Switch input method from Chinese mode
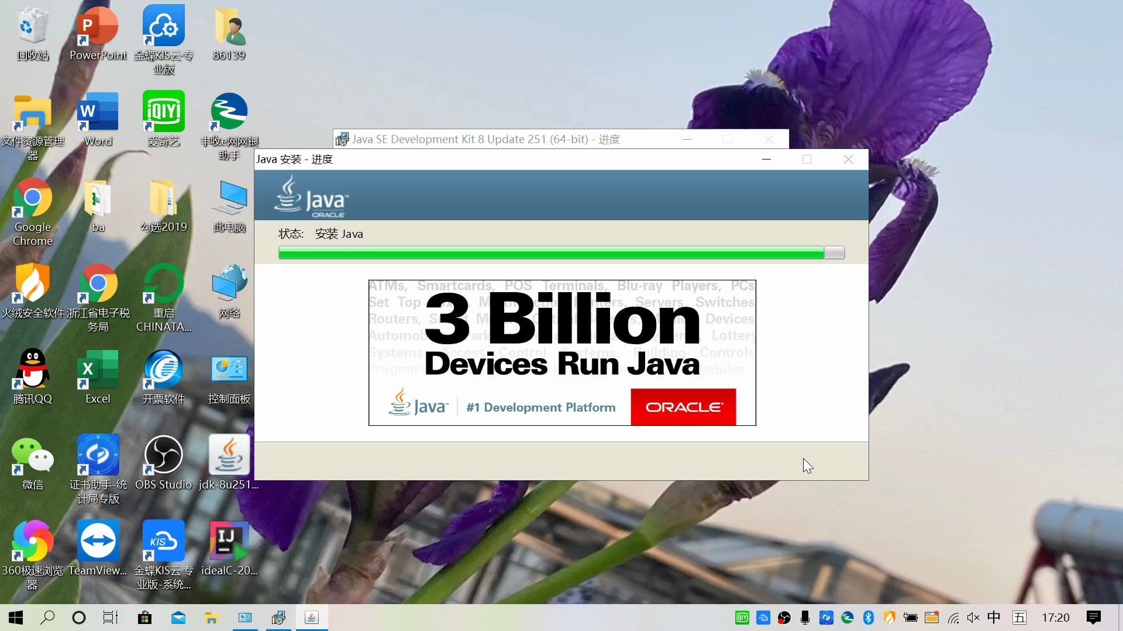The height and width of the screenshot is (631, 1123). pos(994,617)
